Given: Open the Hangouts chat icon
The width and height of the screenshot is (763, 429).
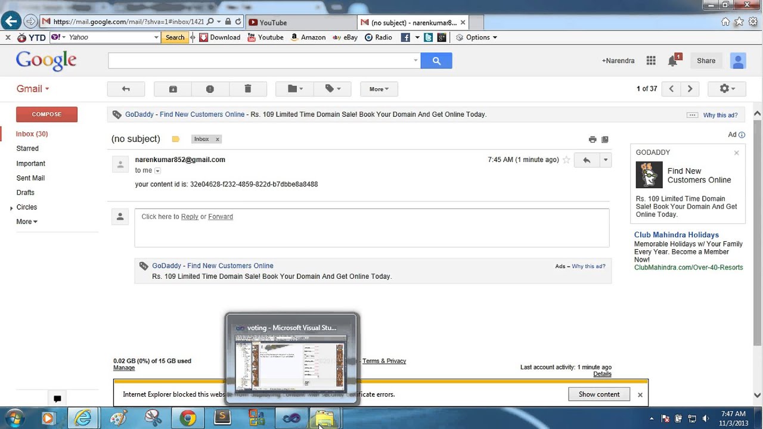Looking at the screenshot, I should [57, 399].
